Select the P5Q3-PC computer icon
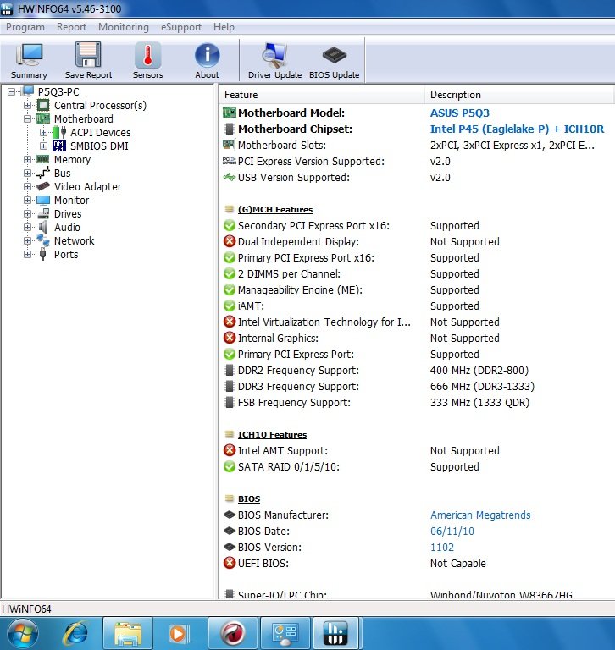The width and height of the screenshot is (615, 650). point(27,91)
